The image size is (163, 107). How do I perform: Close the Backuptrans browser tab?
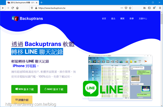coord(37,3)
